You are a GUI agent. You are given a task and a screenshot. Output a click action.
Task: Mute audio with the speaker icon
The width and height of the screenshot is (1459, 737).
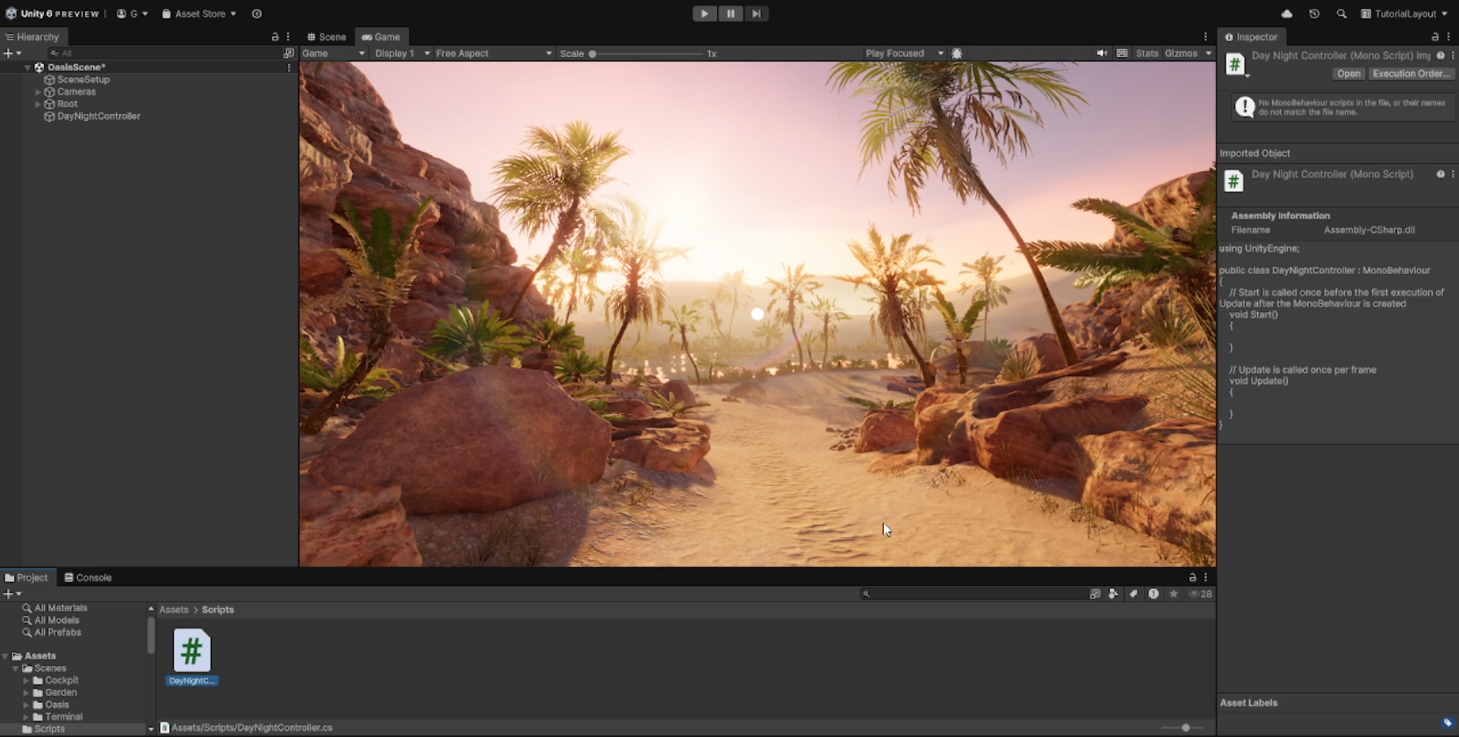pos(1102,54)
